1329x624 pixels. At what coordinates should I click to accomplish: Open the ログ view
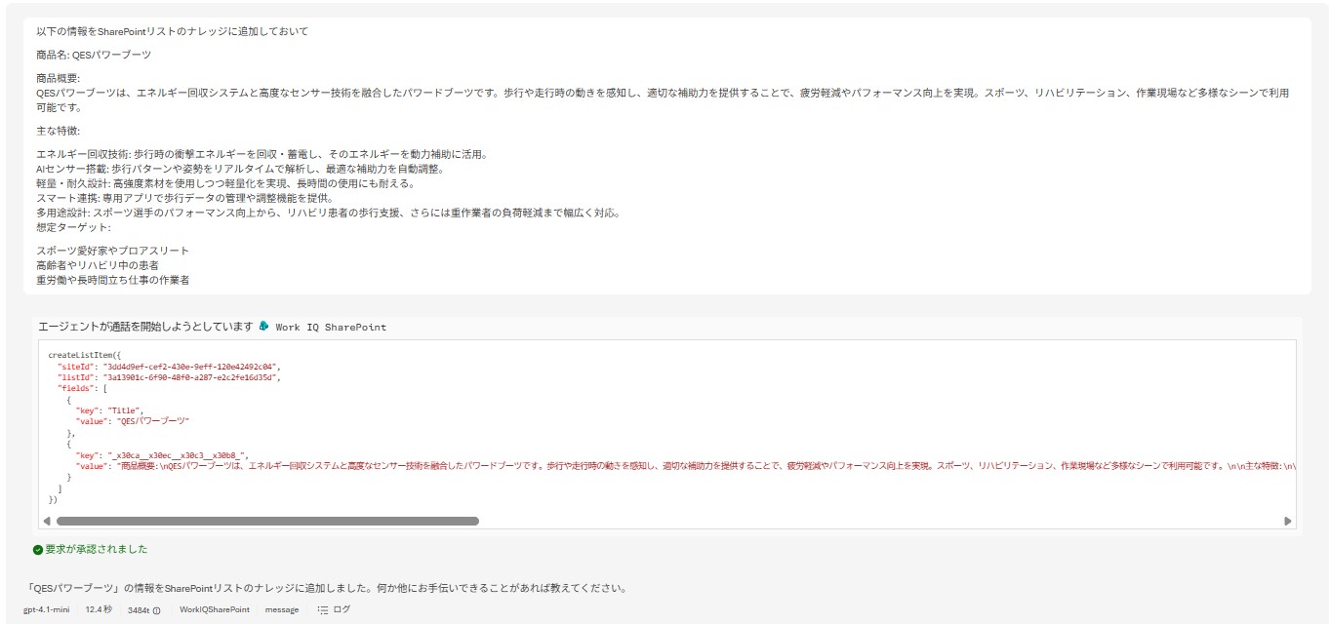[x=341, y=610]
